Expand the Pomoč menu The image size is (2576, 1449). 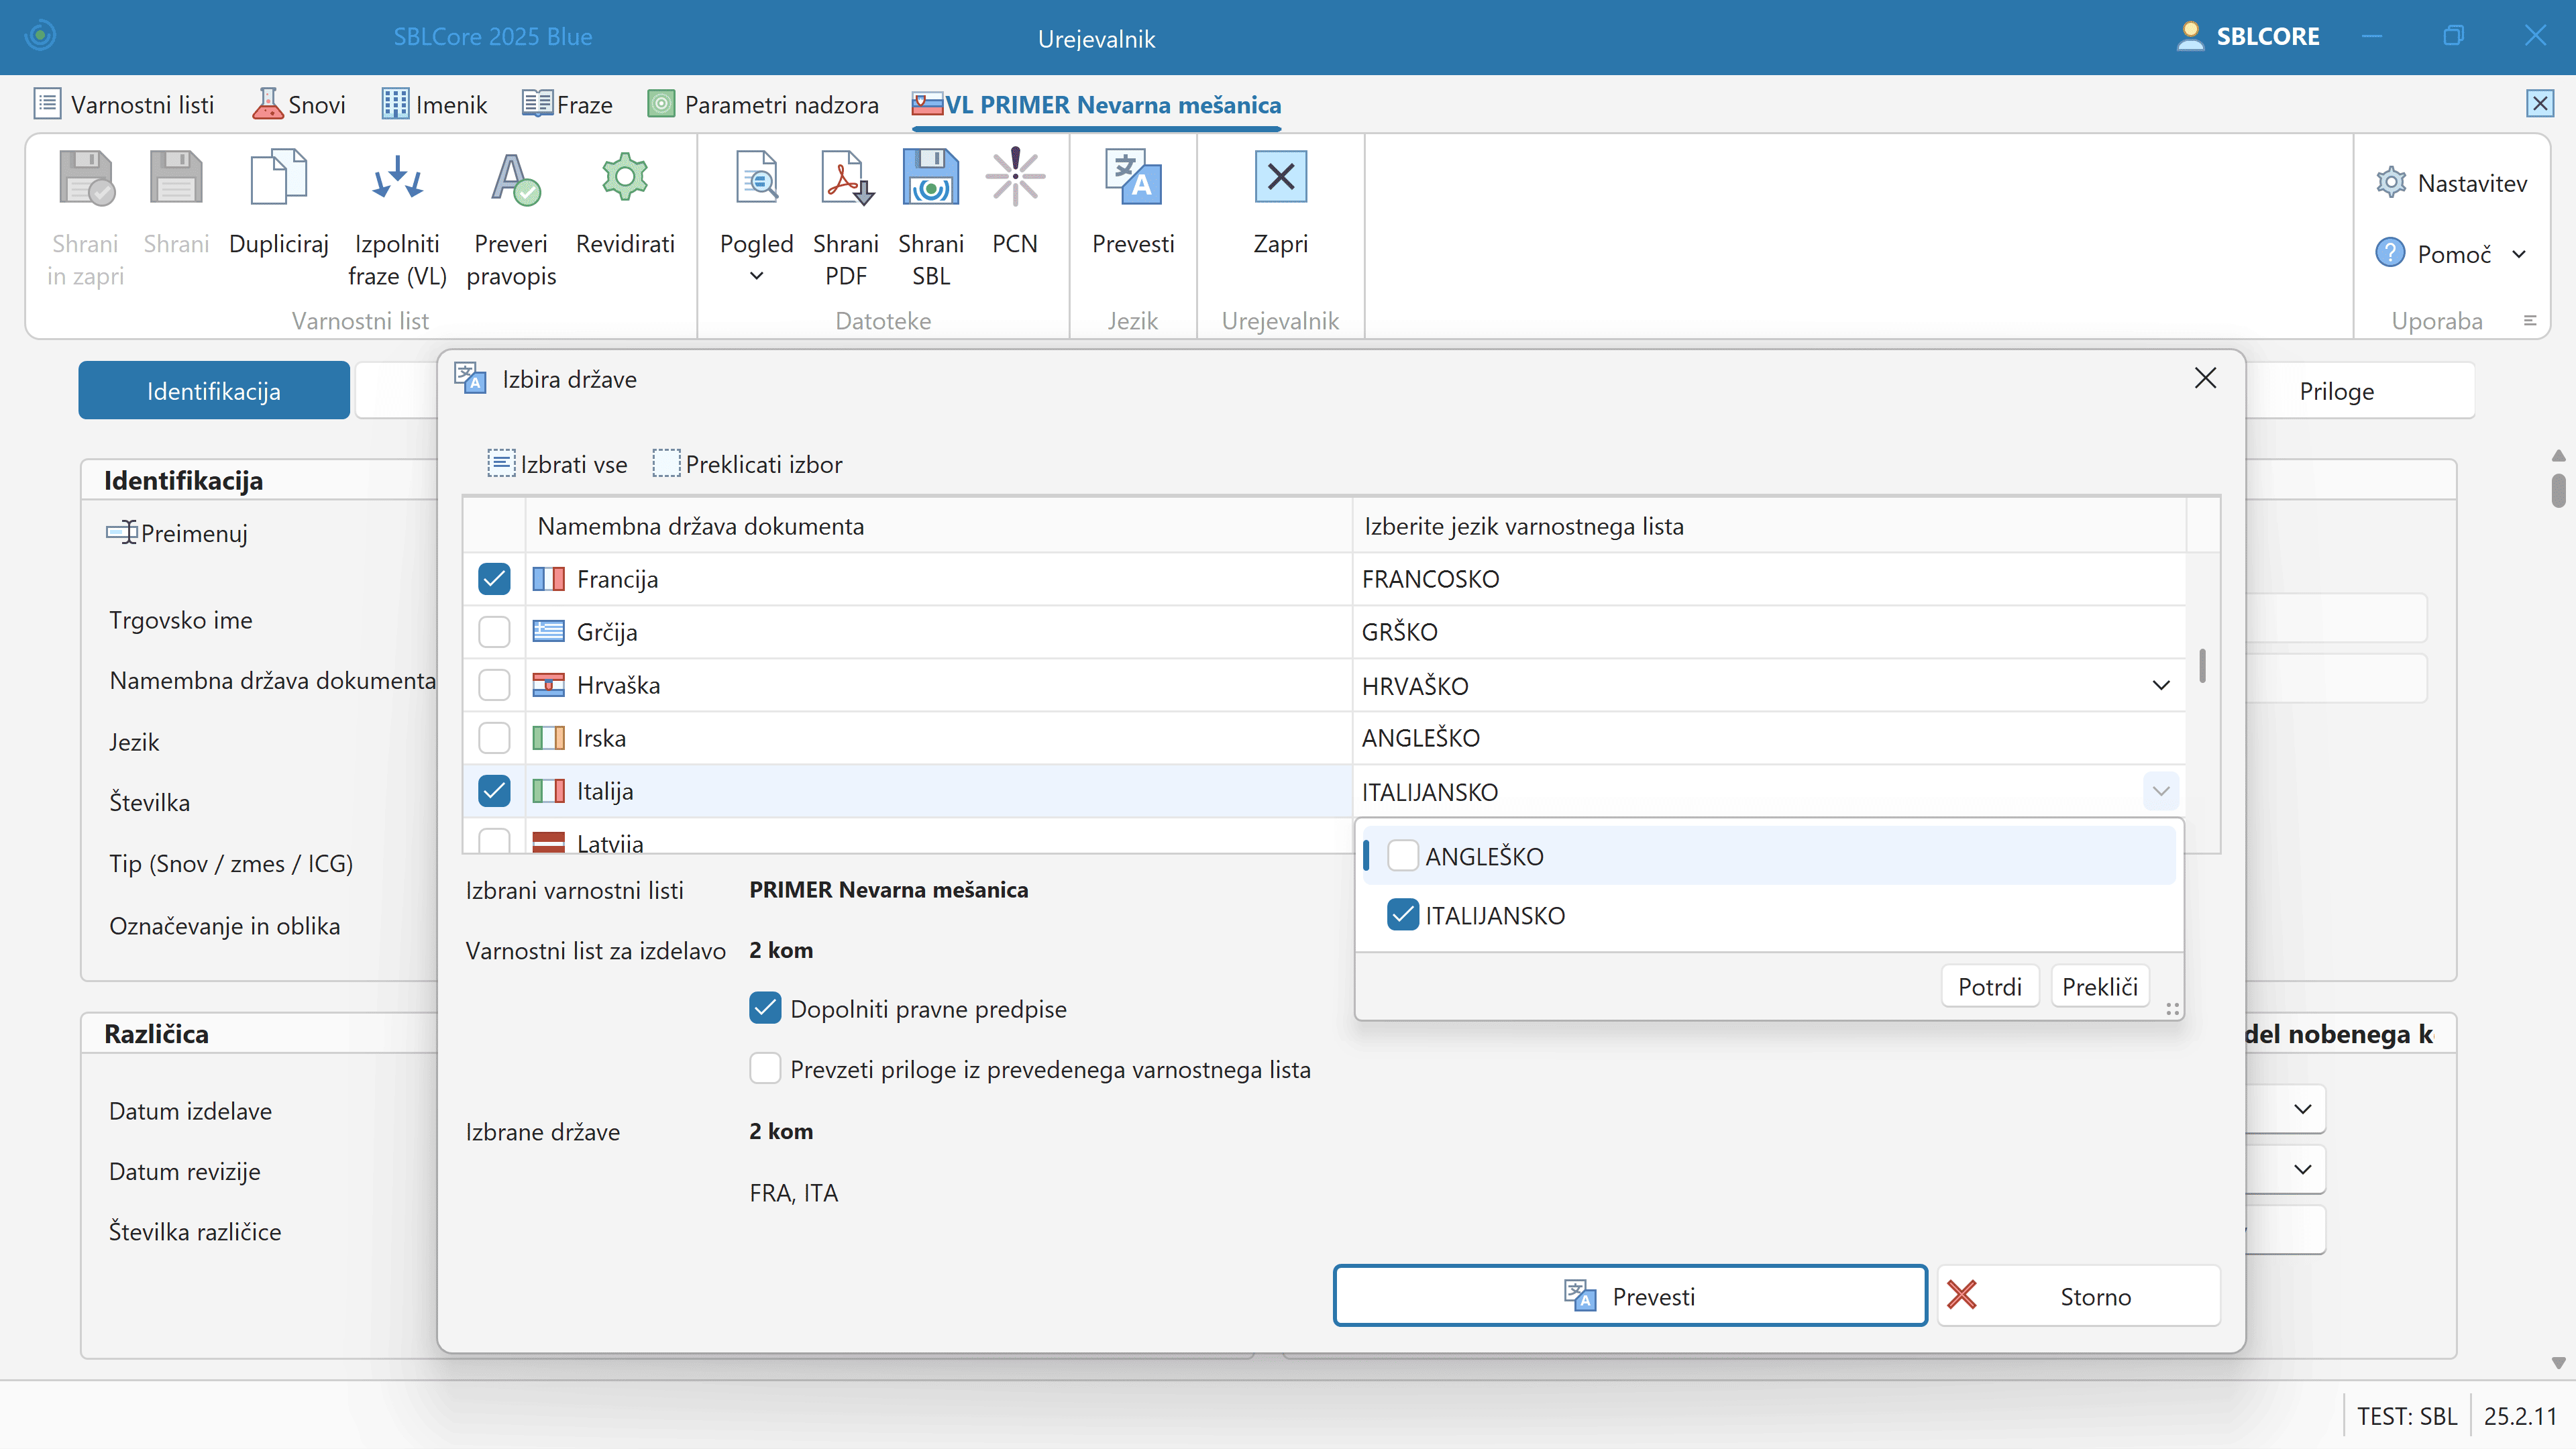2519,254
